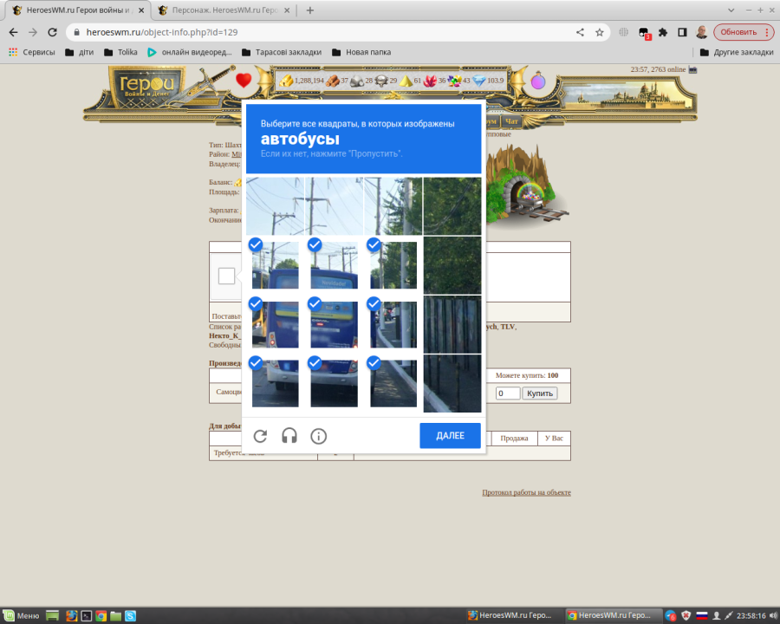
Task: Click the blue ДАЛЕЕ button
Action: [450, 435]
